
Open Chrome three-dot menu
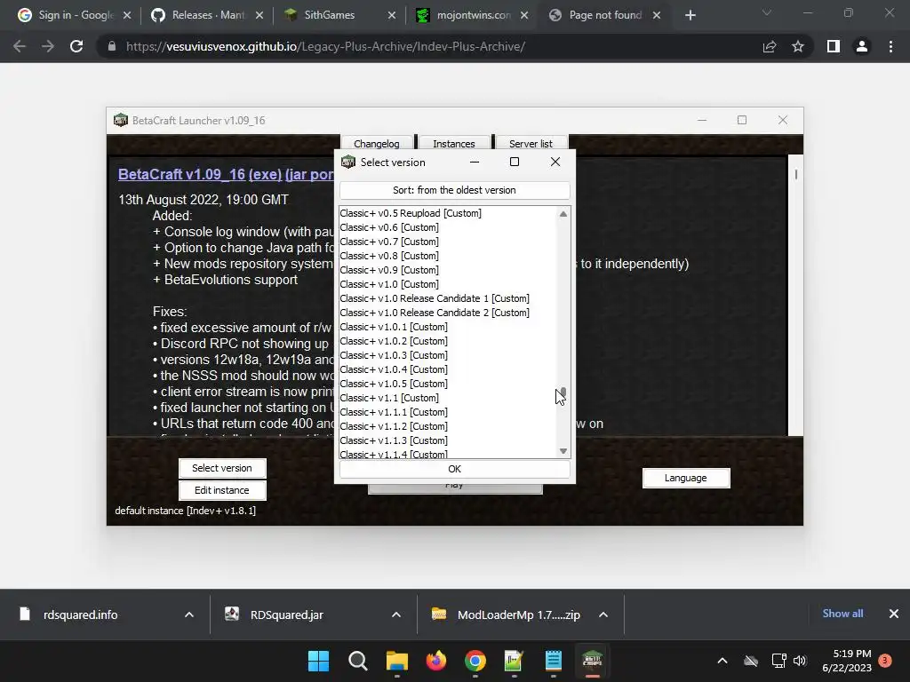click(890, 46)
